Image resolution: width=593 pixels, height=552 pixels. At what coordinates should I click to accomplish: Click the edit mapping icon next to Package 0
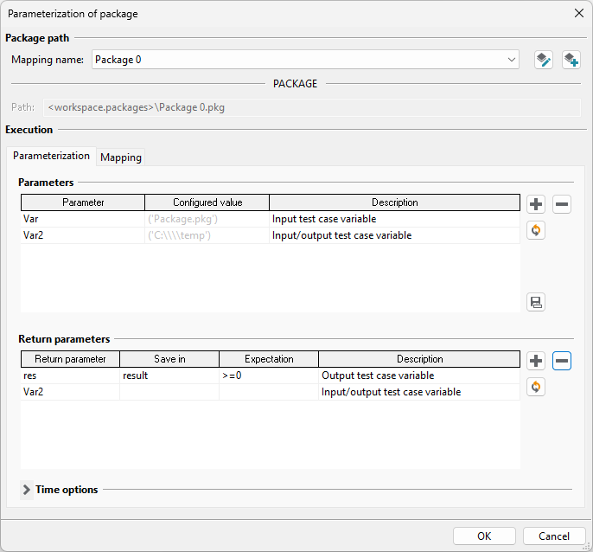544,60
